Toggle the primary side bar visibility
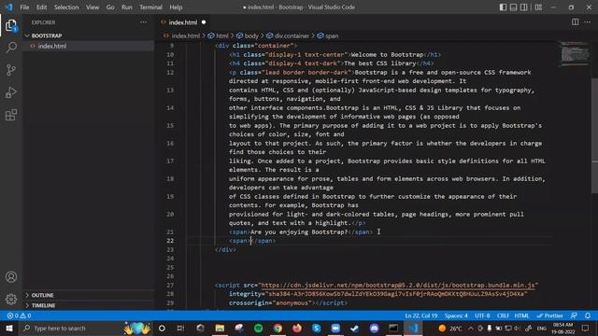 pyautogui.click(x=503, y=7)
